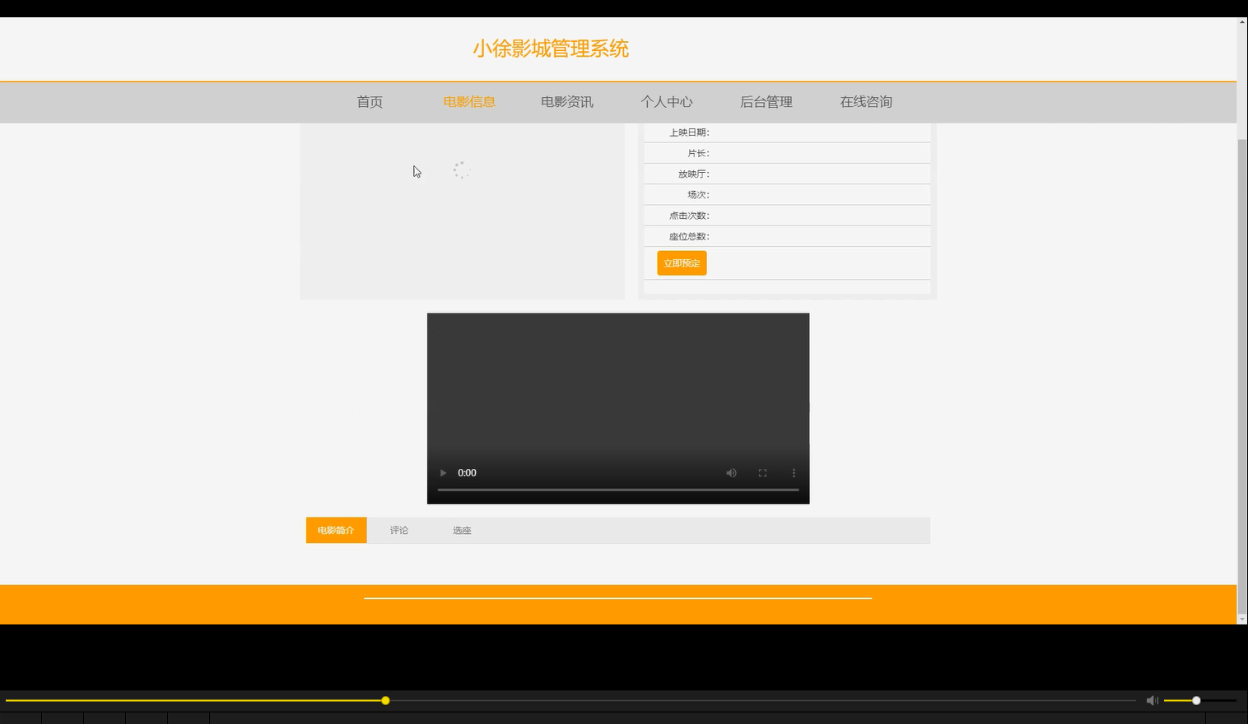Click the 上映日期 label

[x=689, y=132]
